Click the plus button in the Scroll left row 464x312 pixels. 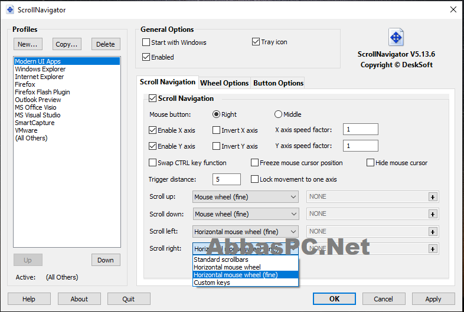point(433,232)
